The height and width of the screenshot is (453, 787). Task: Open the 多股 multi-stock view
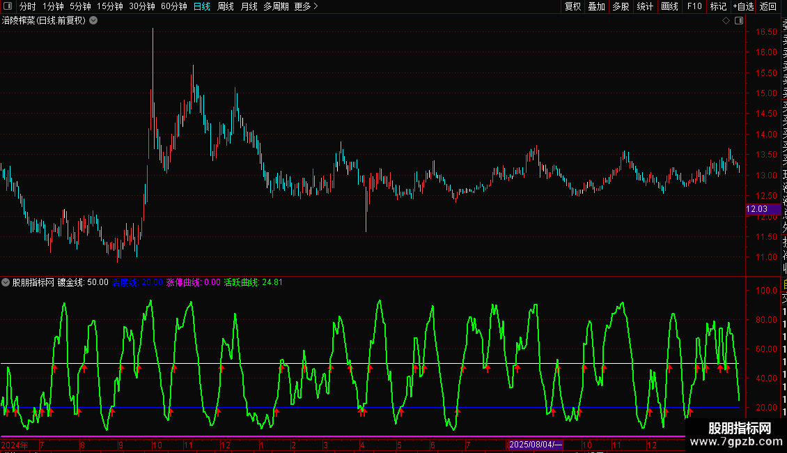[x=621, y=6]
